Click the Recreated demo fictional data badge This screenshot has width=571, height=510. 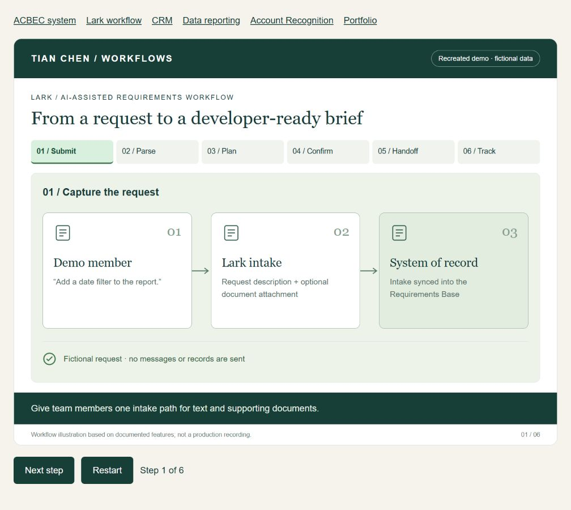coord(485,59)
